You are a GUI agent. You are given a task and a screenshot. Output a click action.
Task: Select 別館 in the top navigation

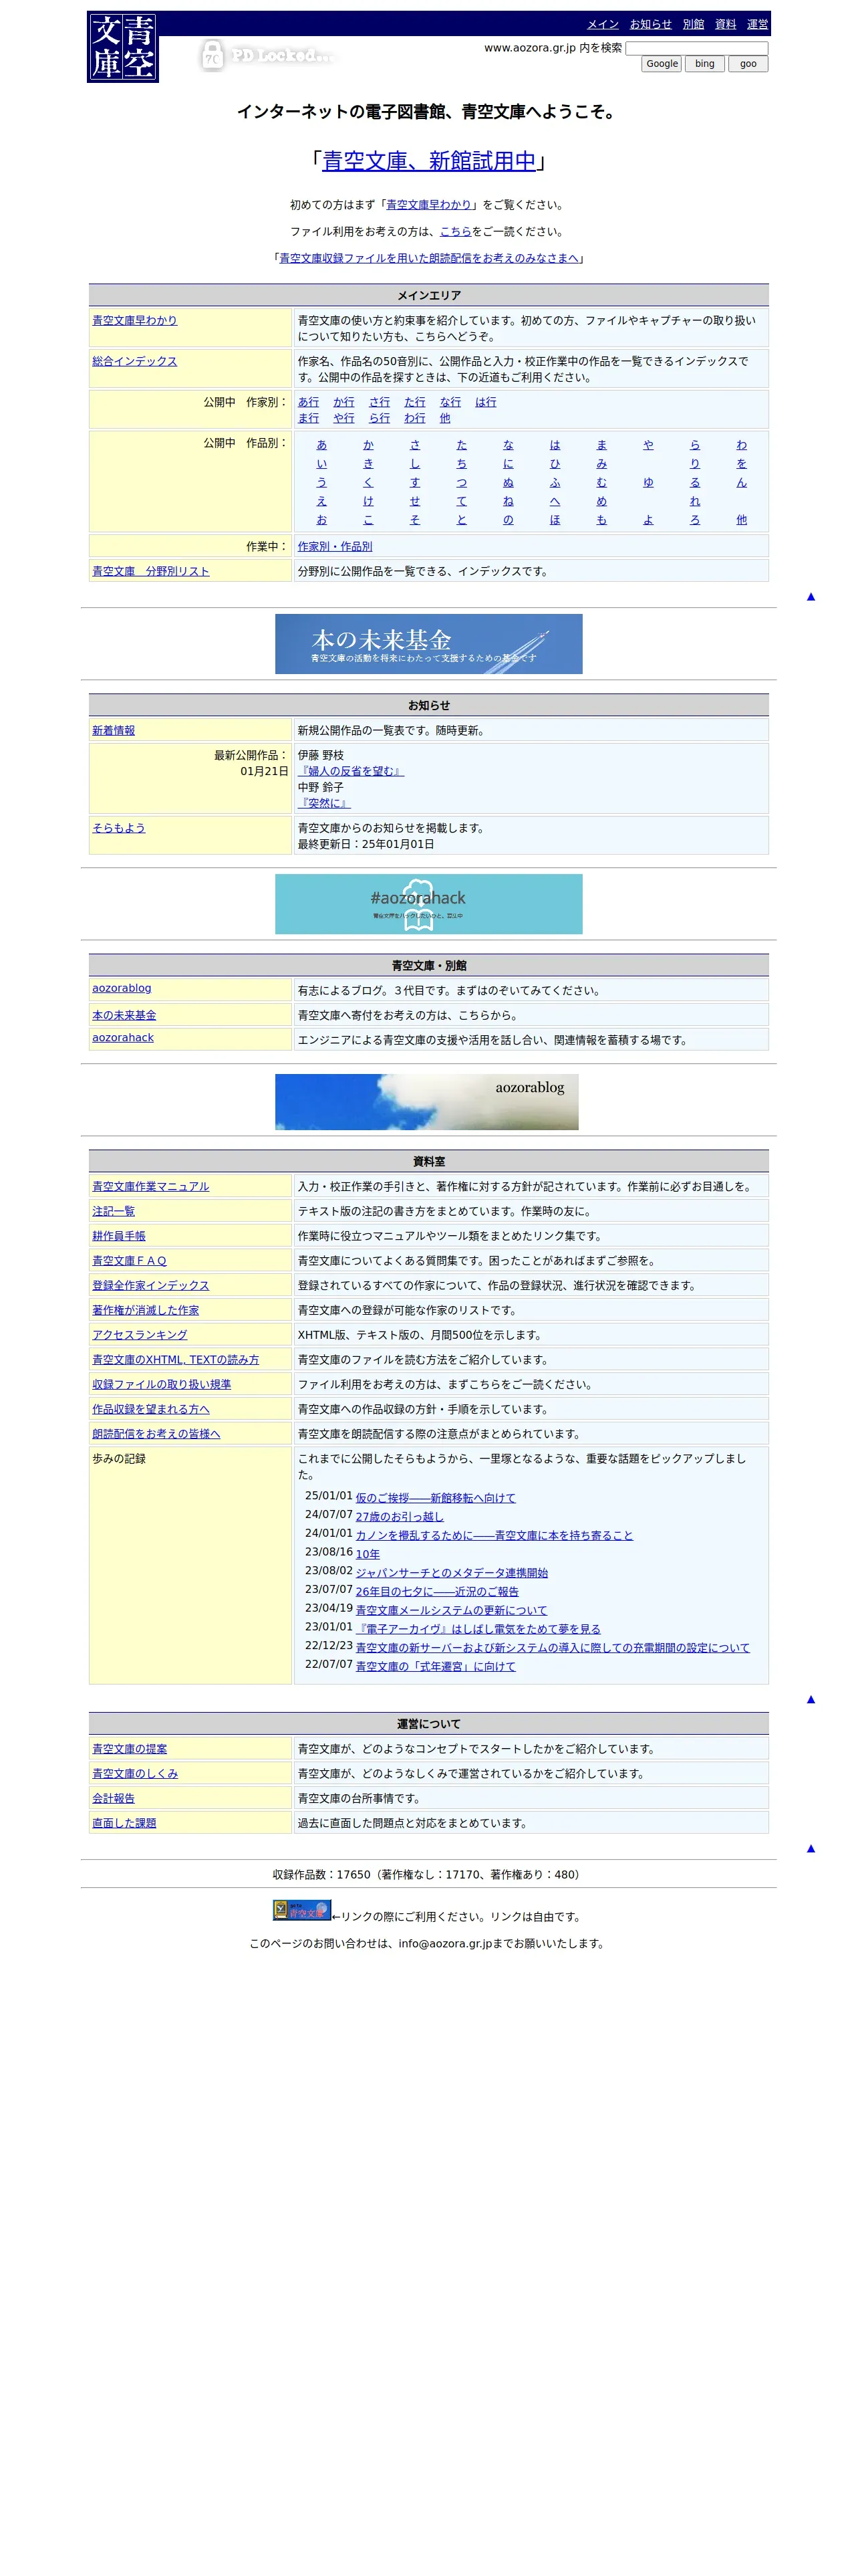693,24
